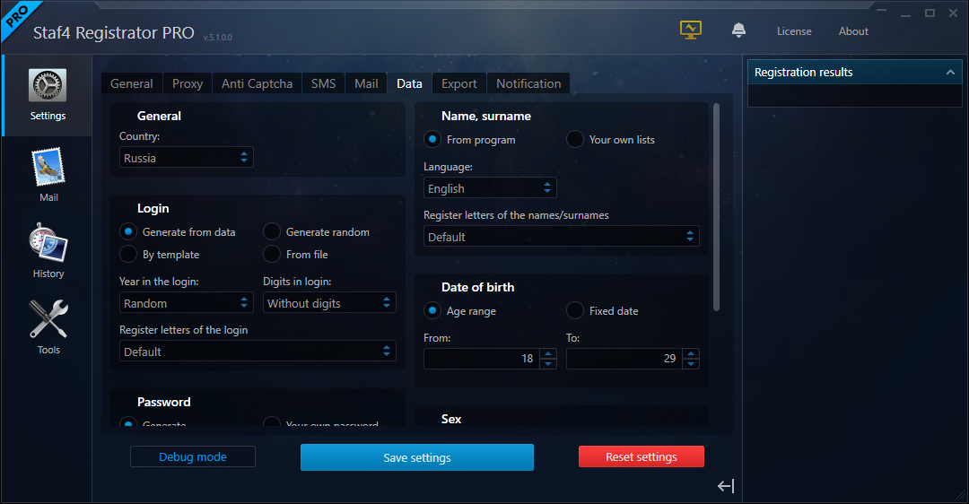Open the Language dropdown showing English

(490, 187)
